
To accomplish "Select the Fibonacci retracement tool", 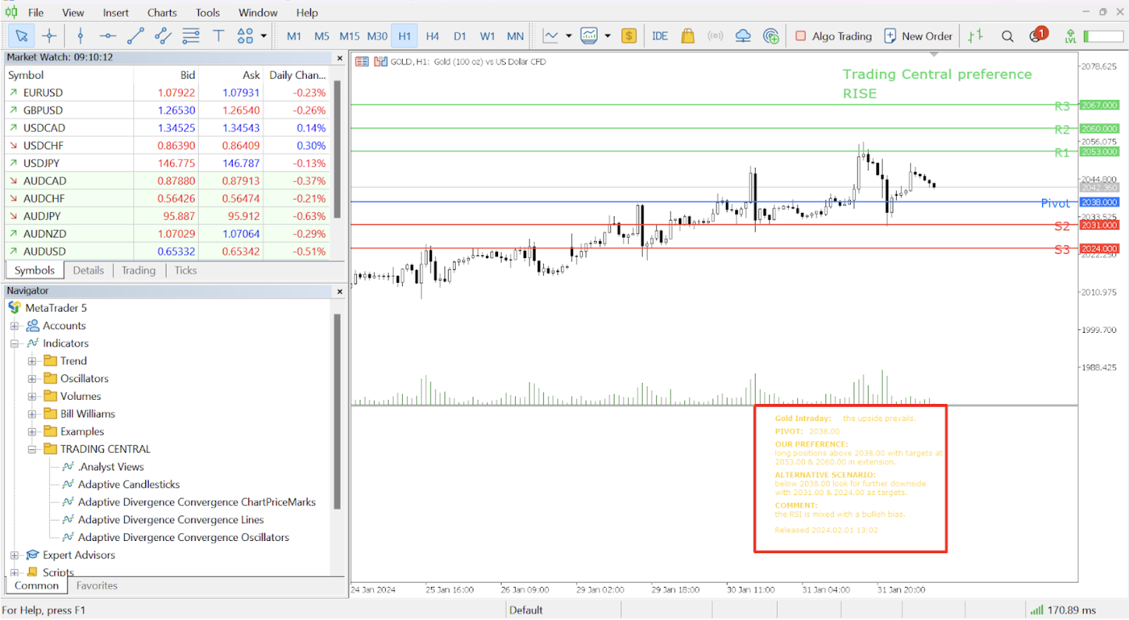I will tap(191, 36).
